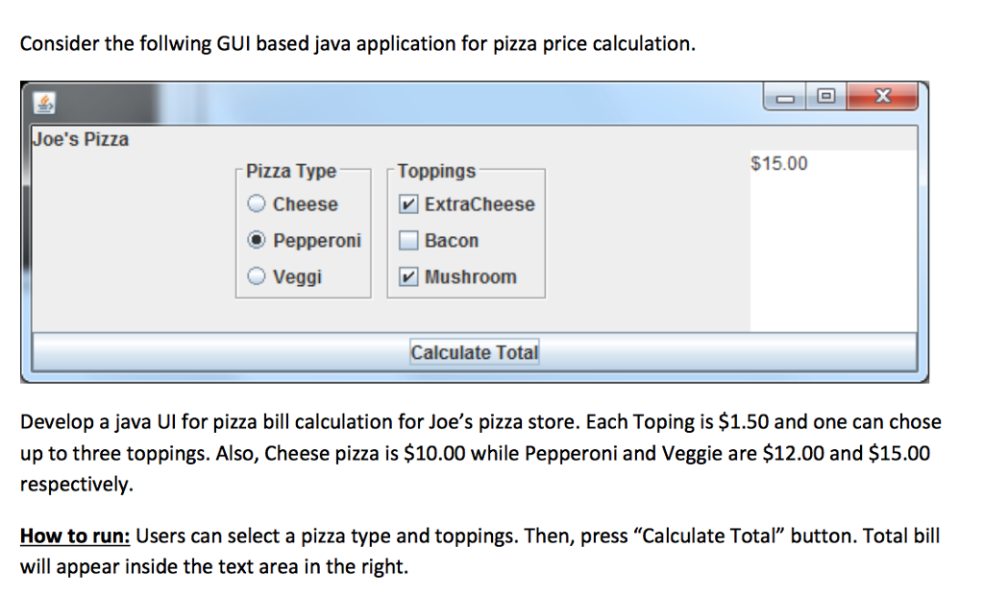Enable the ExtraCheese topping checkbox
The height and width of the screenshot is (595, 984).
407,203
